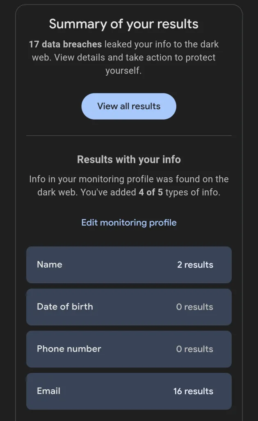This screenshot has width=258, height=421.
Task: Click "0 results" beside Date of birth
Action: click(x=194, y=307)
